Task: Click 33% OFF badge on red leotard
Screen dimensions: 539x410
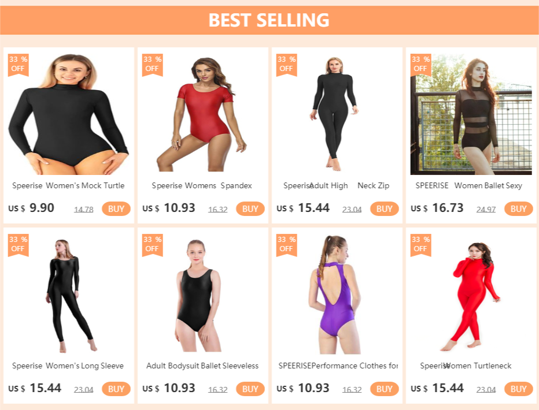Action: click(x=152, y=64)
